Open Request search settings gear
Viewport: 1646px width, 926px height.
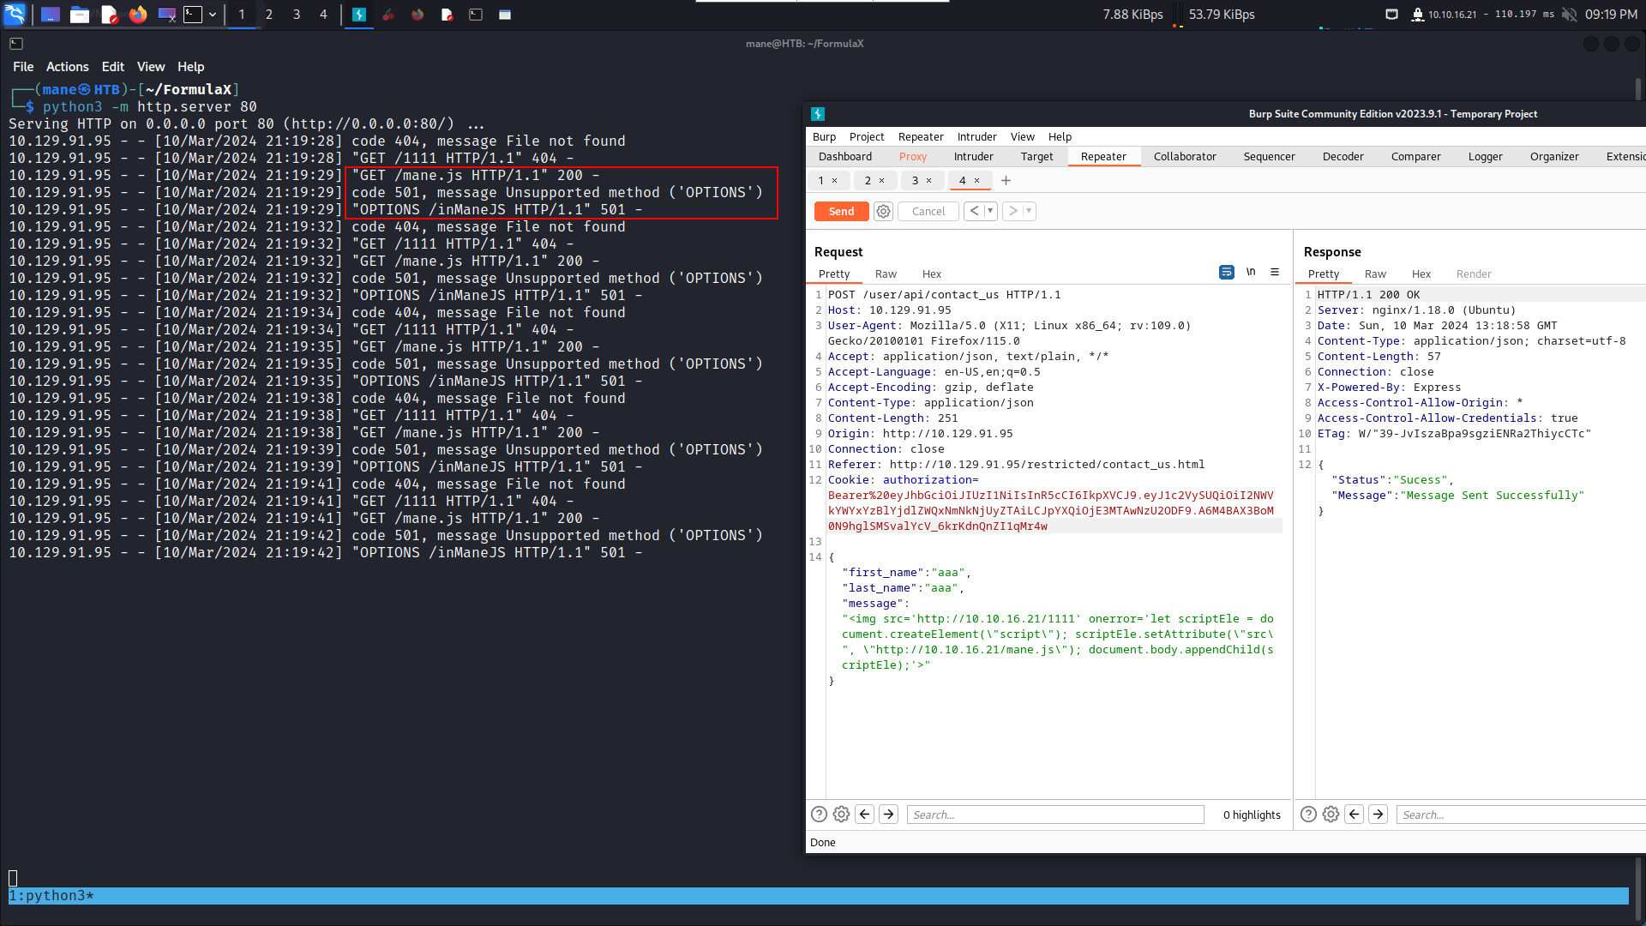[x=841, y=815]
